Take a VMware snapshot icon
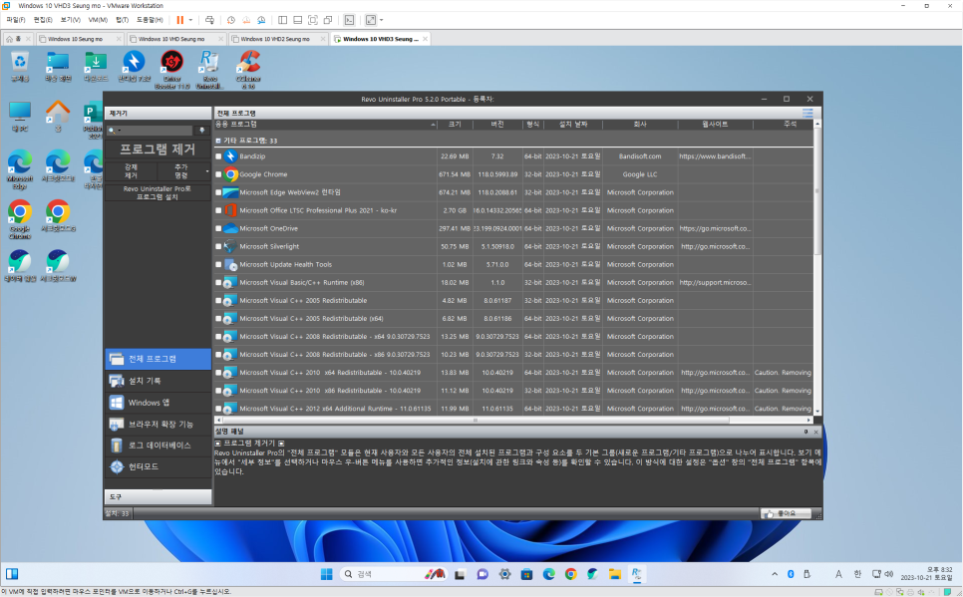The width and height of the screenshot is (963, 597). coord(231,20)
